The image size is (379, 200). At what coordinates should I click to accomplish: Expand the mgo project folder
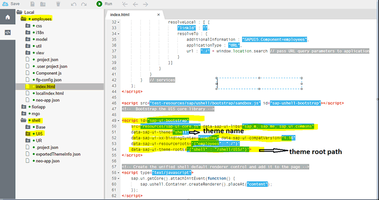click(23, 114)
